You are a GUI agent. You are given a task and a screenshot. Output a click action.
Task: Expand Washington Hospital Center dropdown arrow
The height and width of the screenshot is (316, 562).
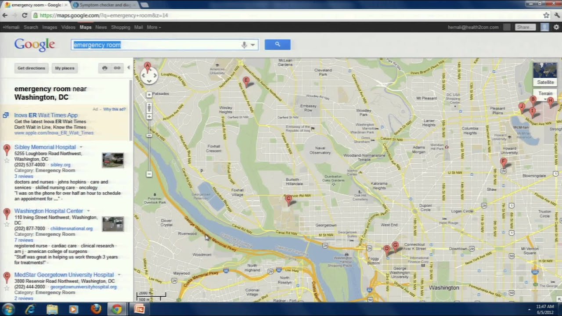click(x=88, y=211)
